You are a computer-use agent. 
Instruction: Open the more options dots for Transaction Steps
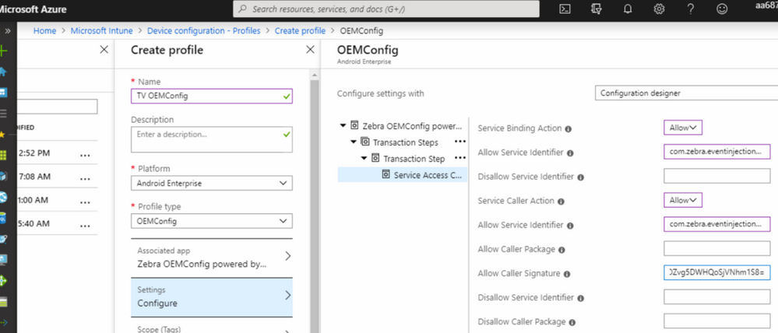click(x=460, y=142)
